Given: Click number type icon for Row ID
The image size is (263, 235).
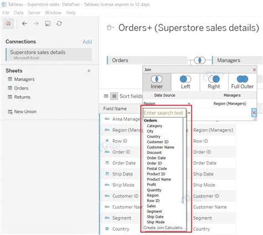Looking at the screenshot, I should click(x=107, y=141).
